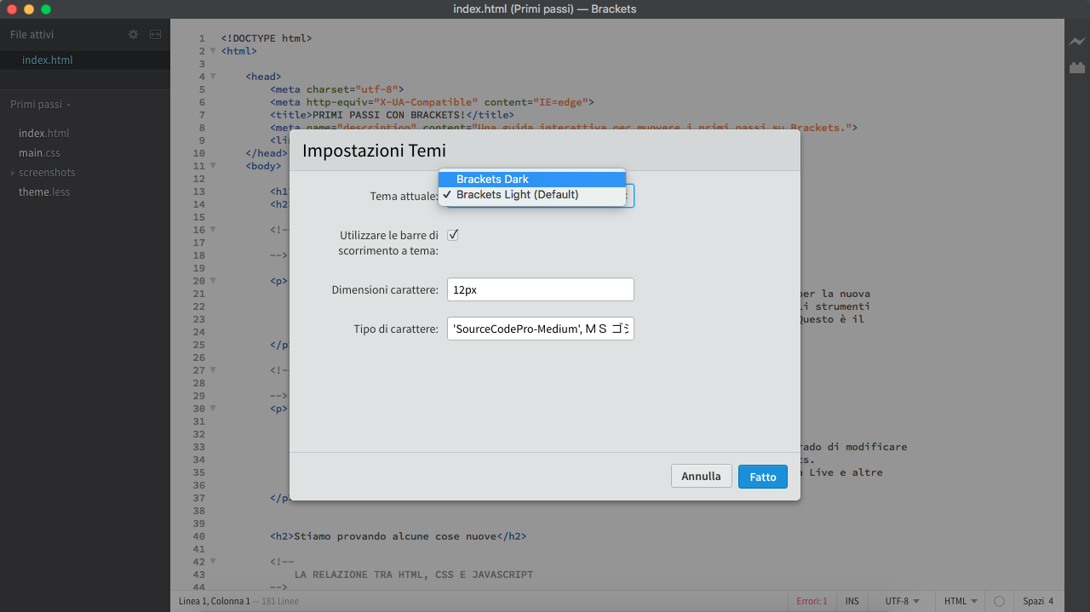Collapse the head tag fold arrow
1090x612 pixels.
click(x=213, y=77)
